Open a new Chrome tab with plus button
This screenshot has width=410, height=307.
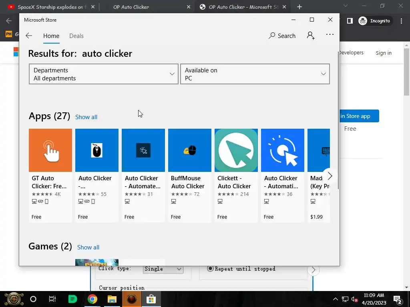pos(299,7)
